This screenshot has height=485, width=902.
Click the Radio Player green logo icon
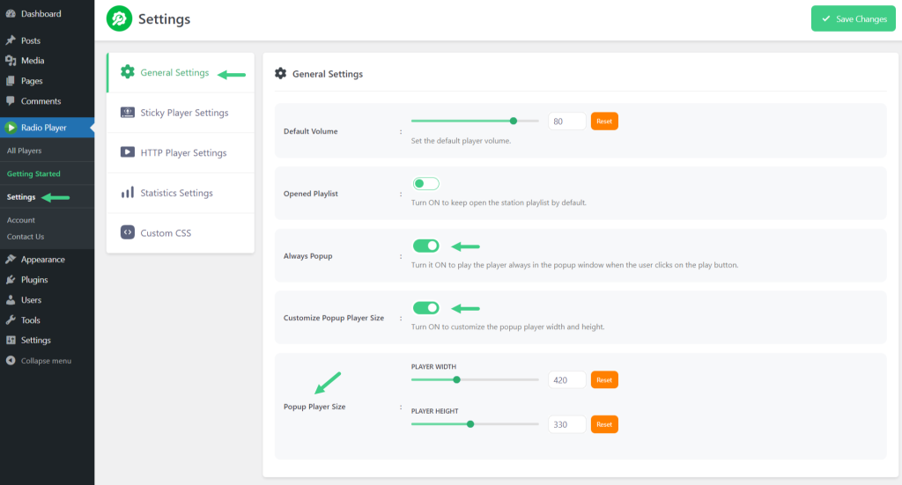[119, 19]
